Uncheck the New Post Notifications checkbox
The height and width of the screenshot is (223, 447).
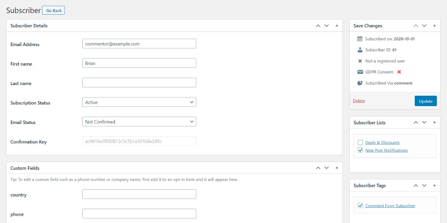[360, 150]
